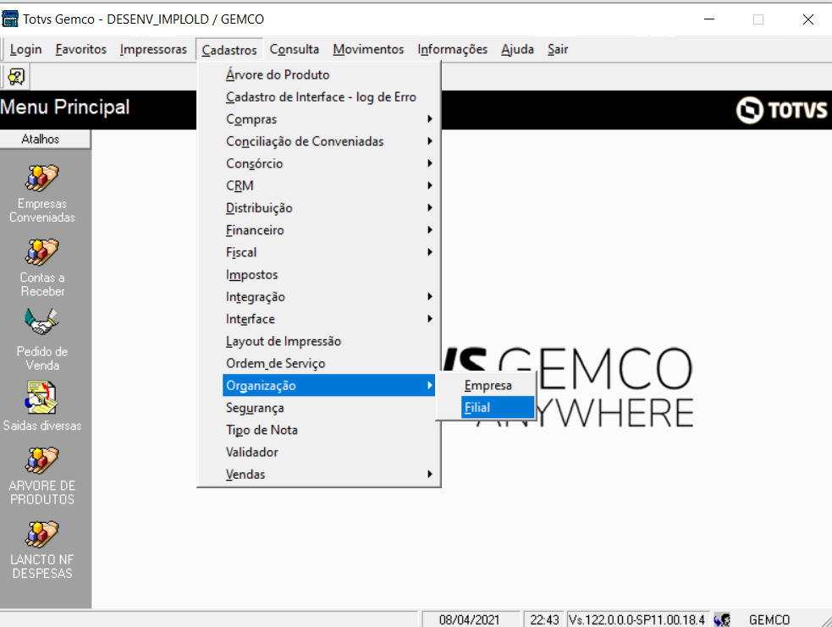Screen dimensions: 832x627
Task: Expand the Integração submenu
Action: click(329, 297)
